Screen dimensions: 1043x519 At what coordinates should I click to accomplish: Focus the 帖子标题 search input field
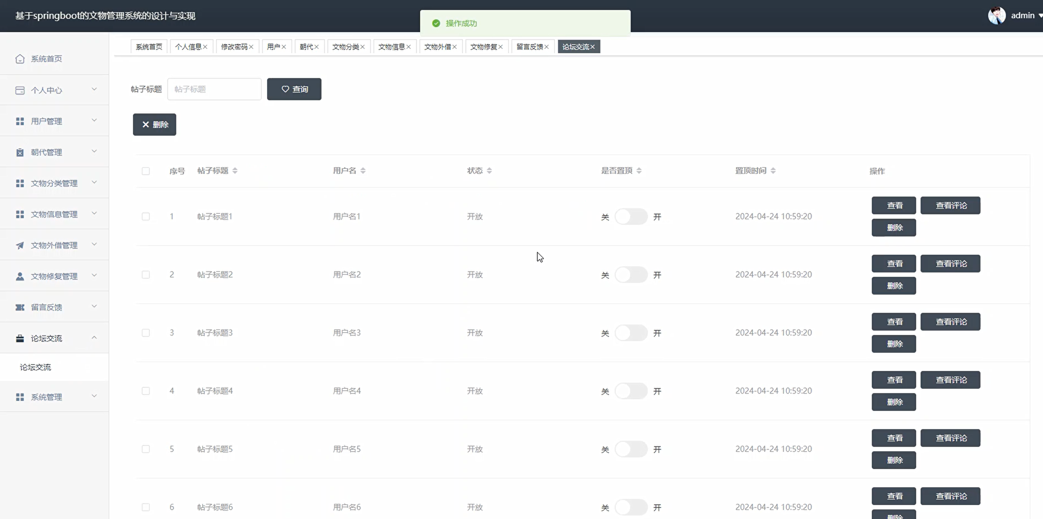[214, 89]
